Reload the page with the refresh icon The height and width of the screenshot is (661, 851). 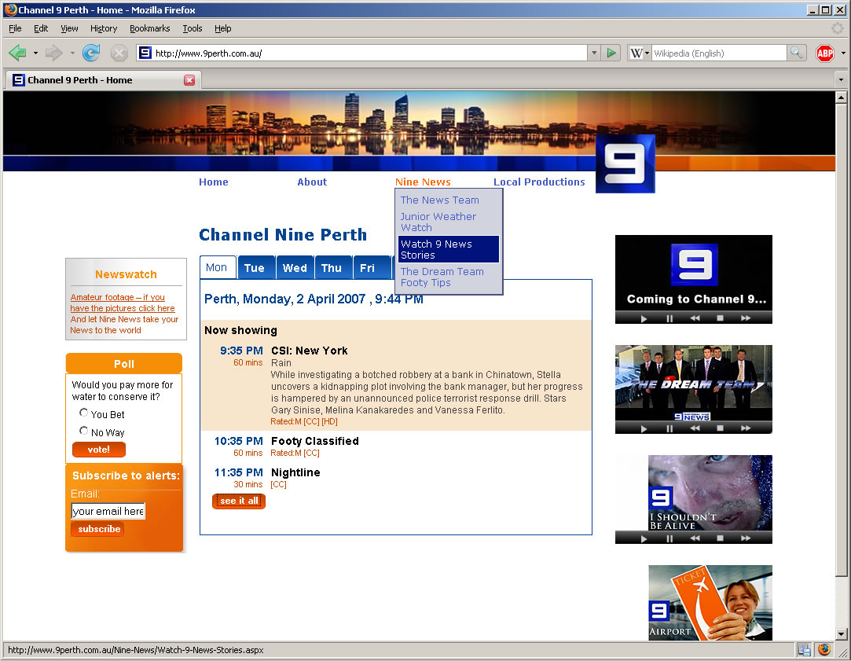point(91,53)
